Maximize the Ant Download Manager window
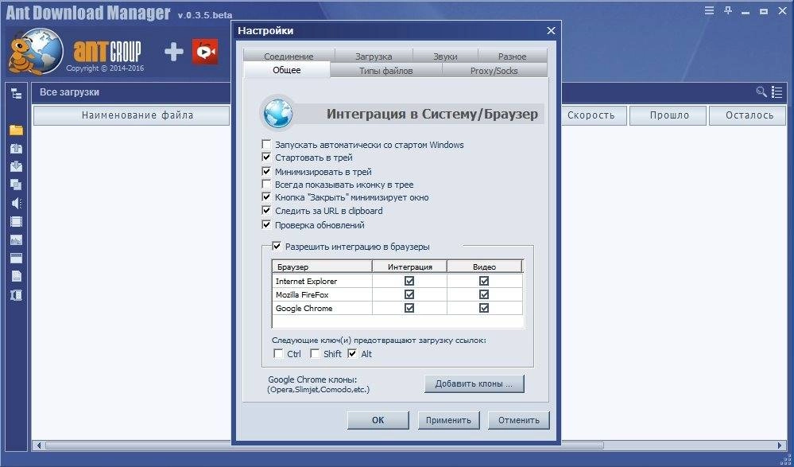The width and height of the screenshot is (794, 467). pyautogui.click(x=764, y=11)
